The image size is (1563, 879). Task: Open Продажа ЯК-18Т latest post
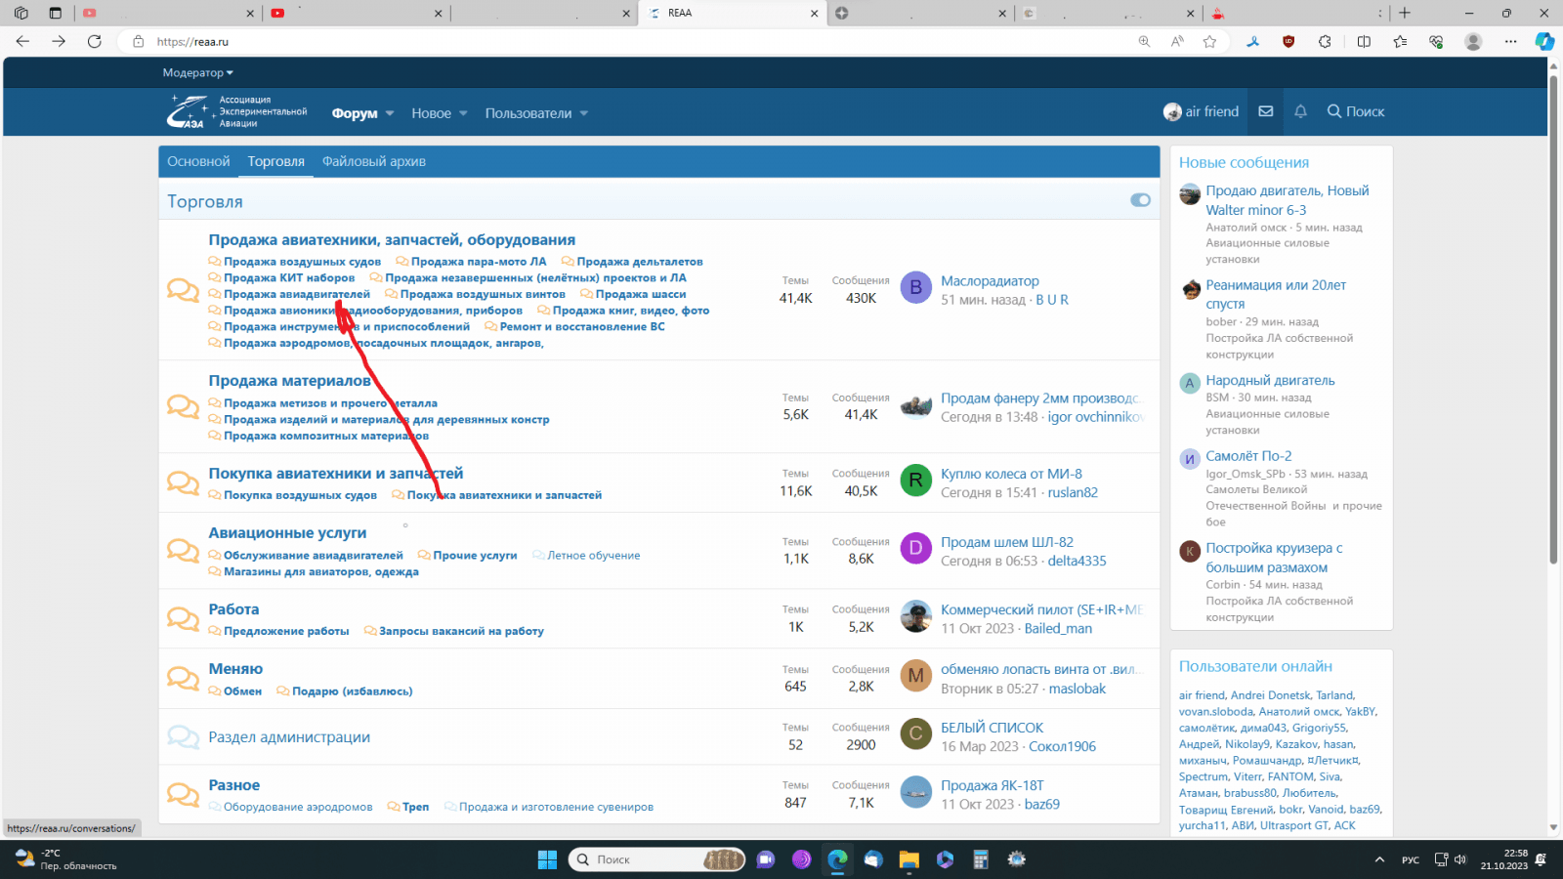coord(993,785)
